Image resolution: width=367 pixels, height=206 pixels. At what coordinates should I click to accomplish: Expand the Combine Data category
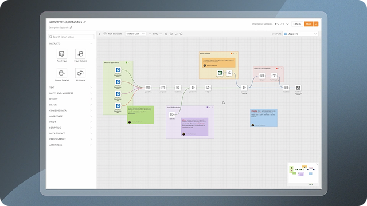tap(91, 110)
